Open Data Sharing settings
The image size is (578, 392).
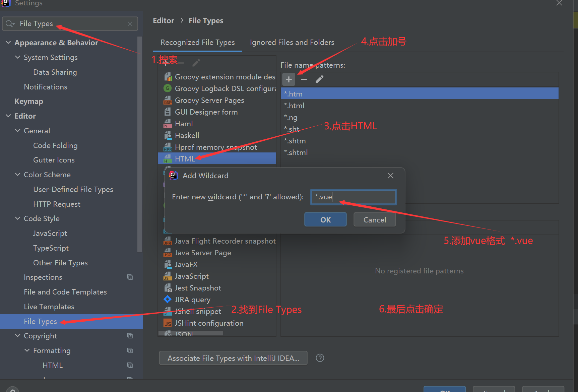tap(55, 72)
